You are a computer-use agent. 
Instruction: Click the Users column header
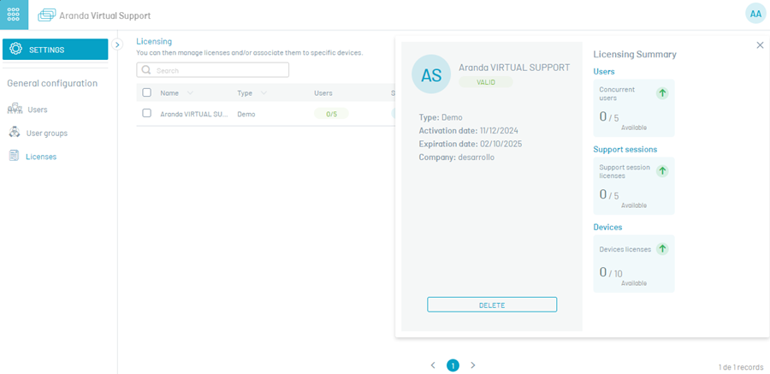(323, 93)
